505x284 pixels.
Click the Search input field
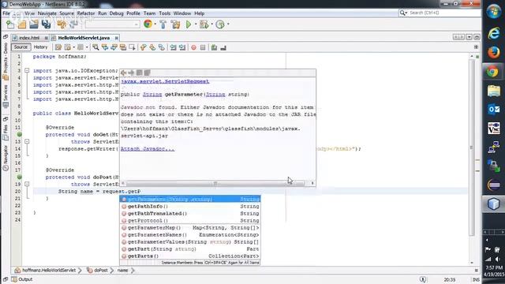[443, 13]
